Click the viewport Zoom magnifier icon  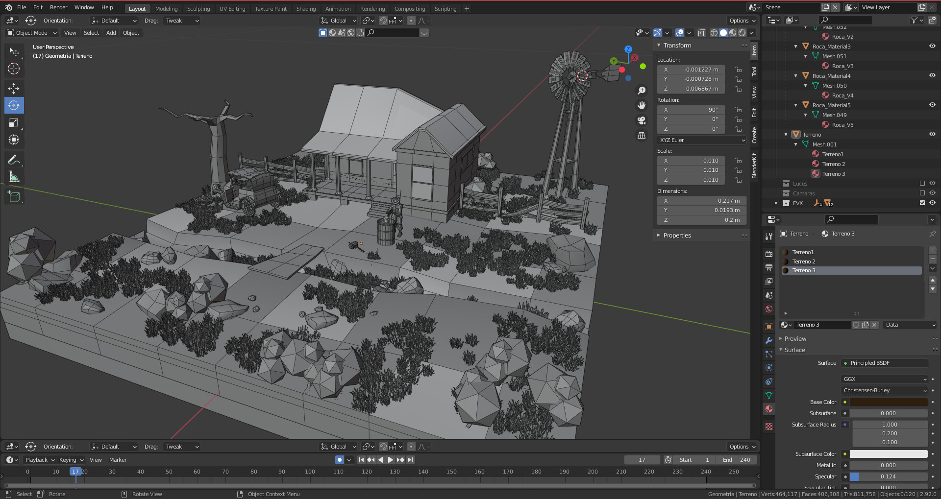point(642,90)
